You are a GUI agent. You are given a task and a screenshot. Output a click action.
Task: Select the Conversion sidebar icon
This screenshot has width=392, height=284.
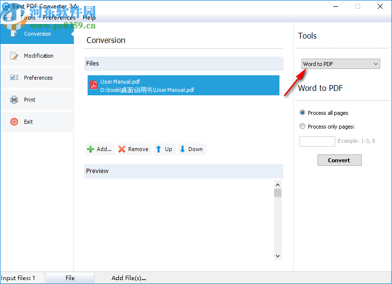15,34
